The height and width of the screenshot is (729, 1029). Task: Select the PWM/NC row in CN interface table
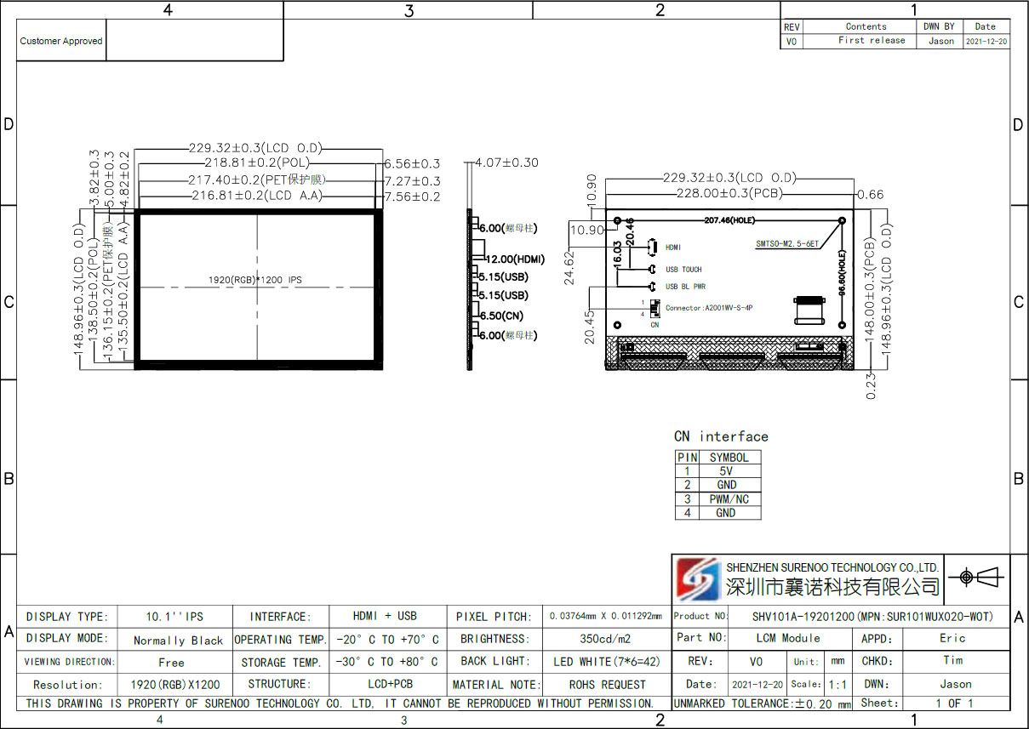pos(717,499)
